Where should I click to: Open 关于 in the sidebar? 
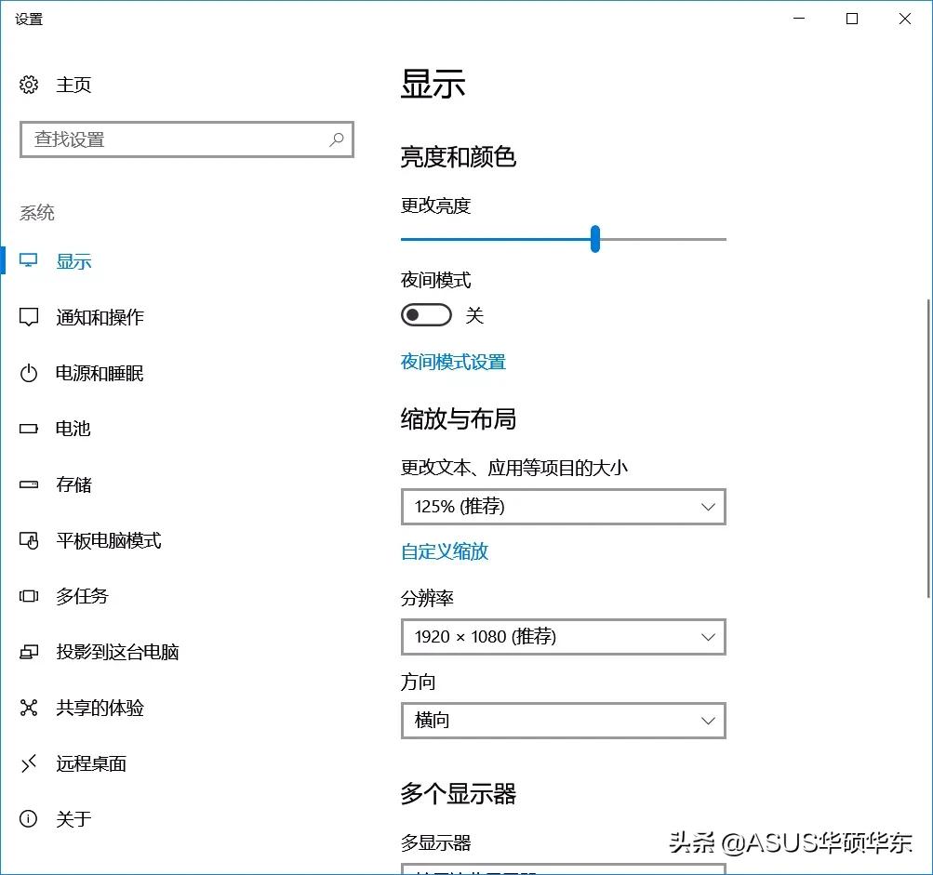pyautogui.click(x=73, y=819)
